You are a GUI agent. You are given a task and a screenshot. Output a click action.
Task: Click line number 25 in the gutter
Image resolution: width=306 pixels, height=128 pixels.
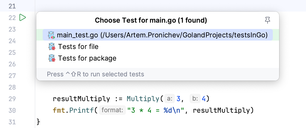[x=12, y=53]
